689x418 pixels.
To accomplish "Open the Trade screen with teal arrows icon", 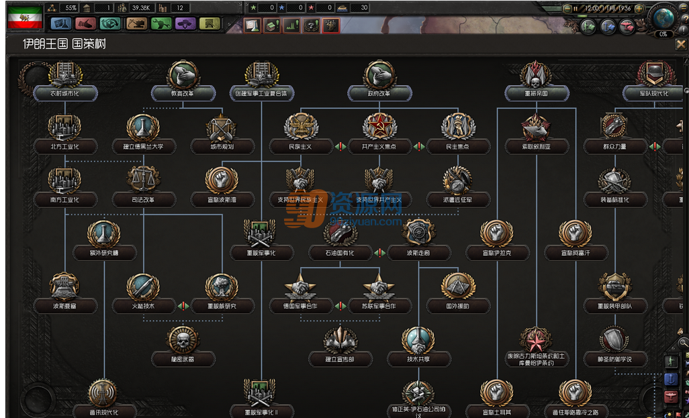I will [110, 23].
